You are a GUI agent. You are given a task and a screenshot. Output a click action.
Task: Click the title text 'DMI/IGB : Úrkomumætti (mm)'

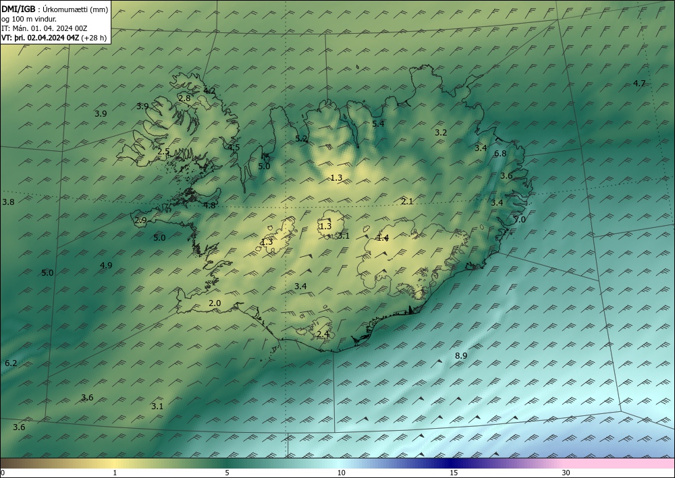click(54, 8)
